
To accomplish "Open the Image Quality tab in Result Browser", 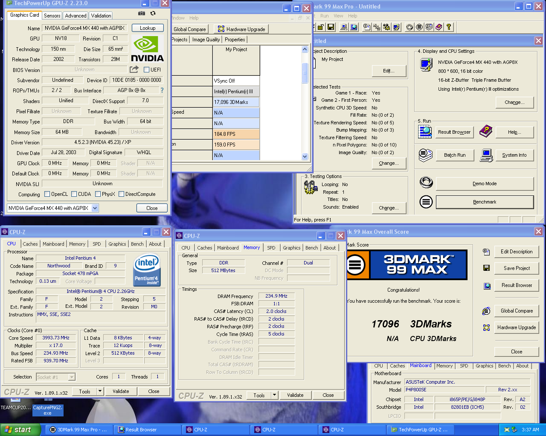I will pos(206,40).
